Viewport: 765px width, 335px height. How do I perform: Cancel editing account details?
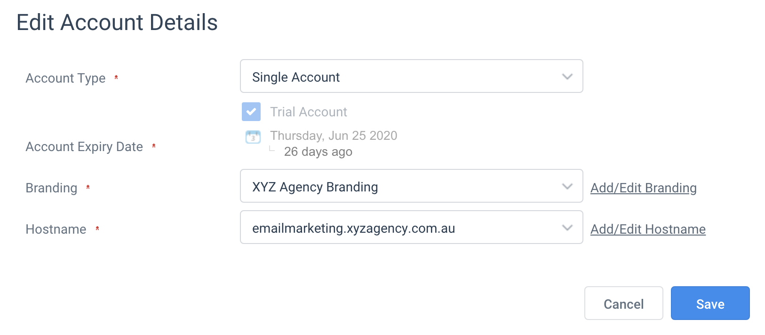click(624, 303)
